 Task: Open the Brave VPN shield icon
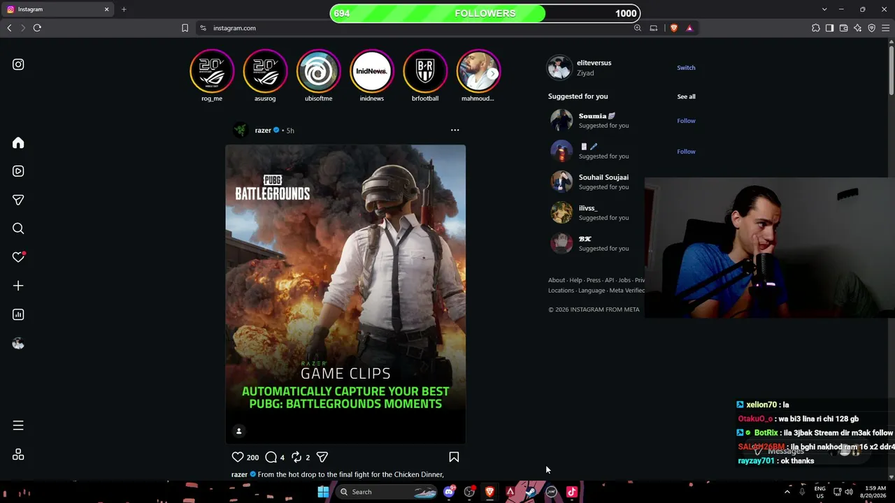coord(872,28)
